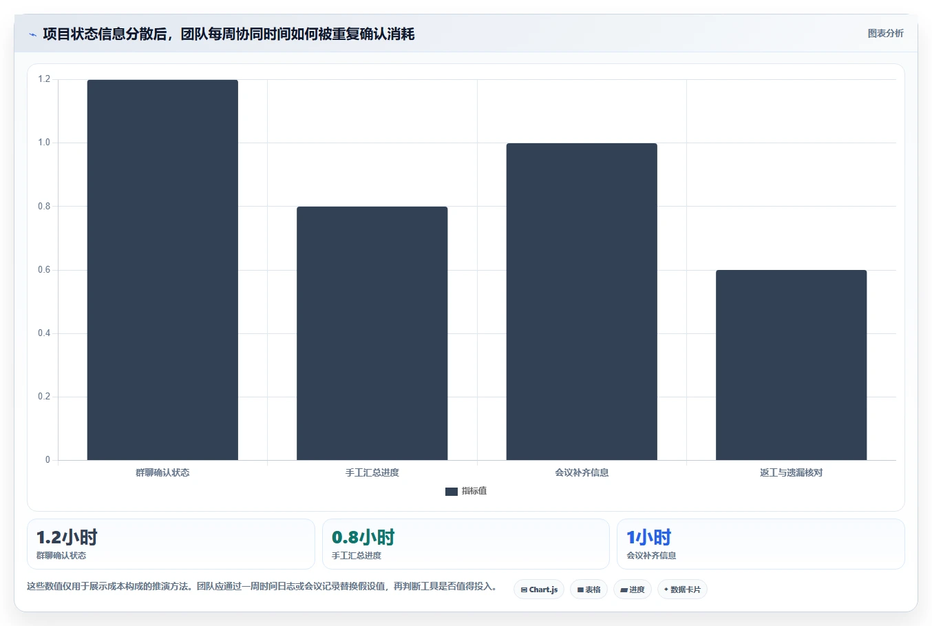This screenshot has width=932, height=626.
Task: Select the Chart.js tag chip
Action: pos(539,590)
